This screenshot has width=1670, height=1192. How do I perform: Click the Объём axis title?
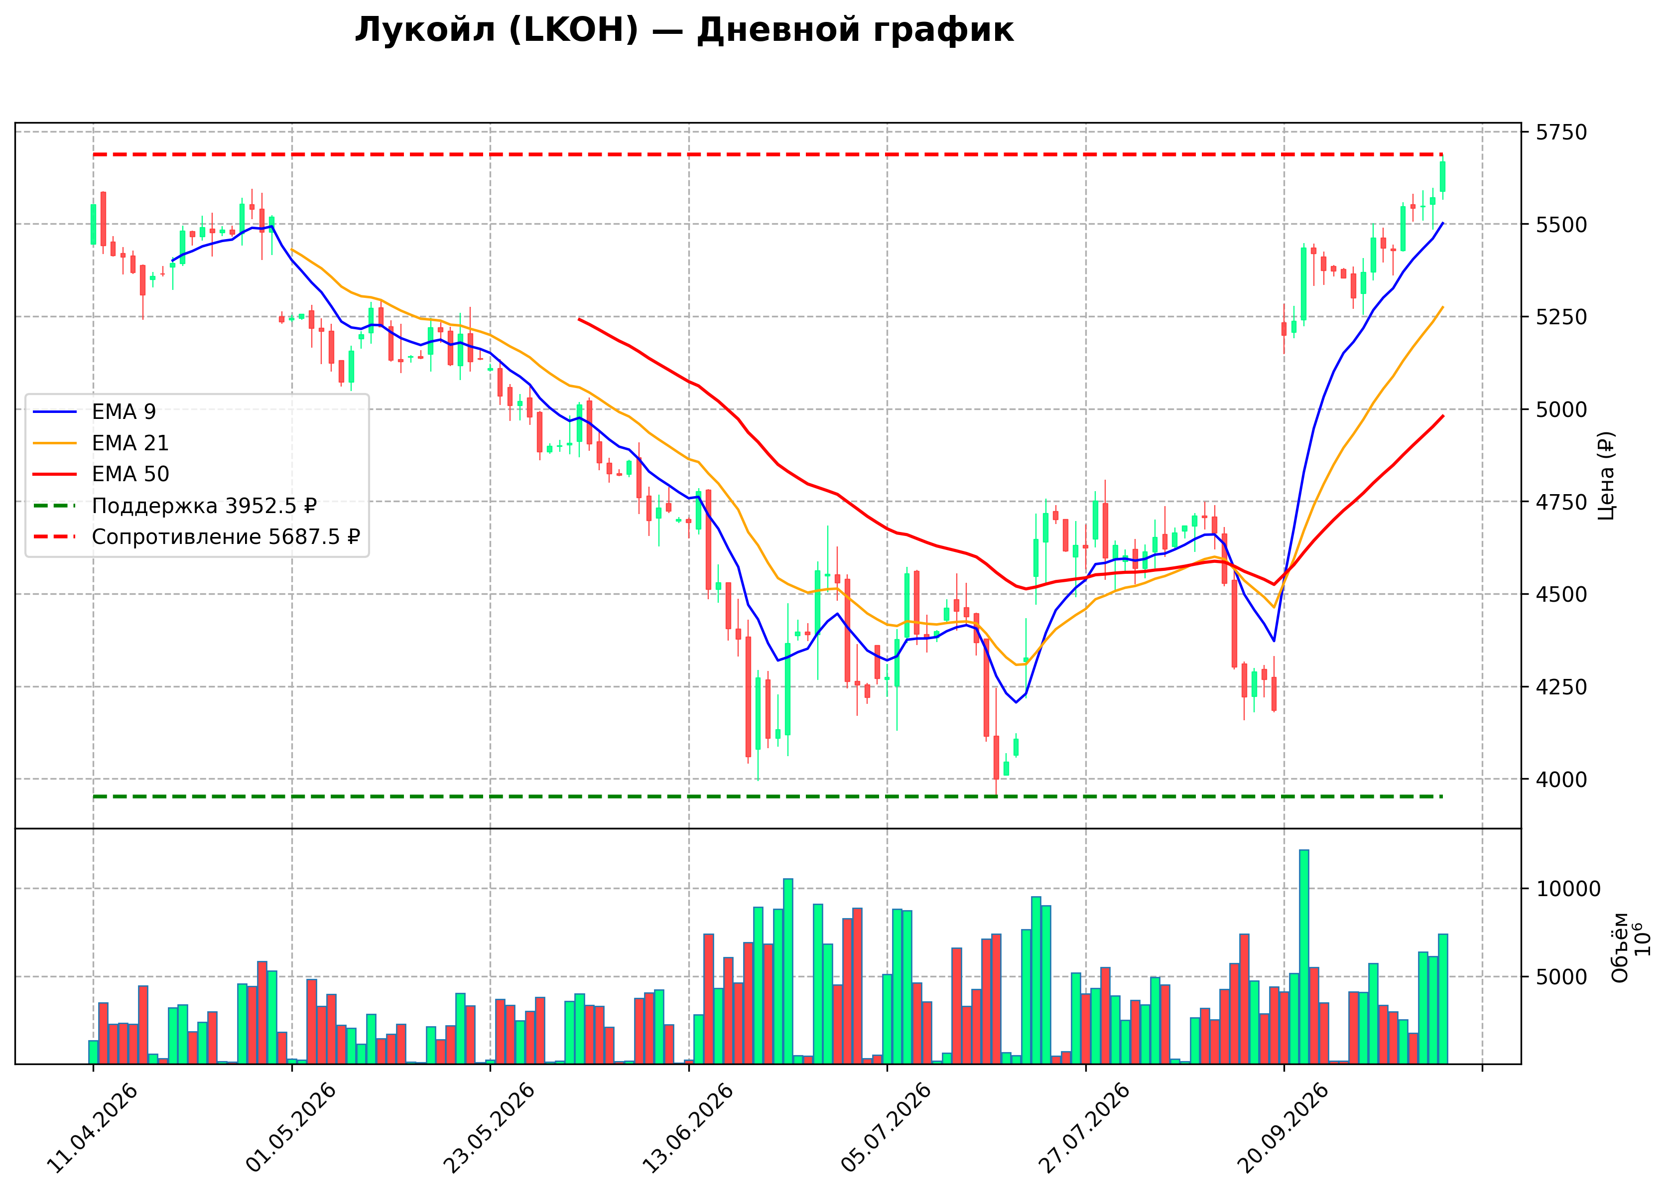[x=1620, y=947]
